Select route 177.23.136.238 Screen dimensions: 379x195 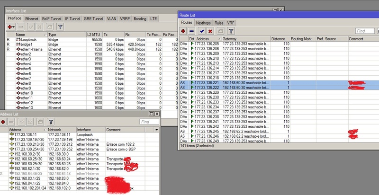(x=279, y=117)
